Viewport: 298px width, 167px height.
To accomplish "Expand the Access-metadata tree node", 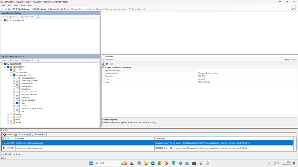I will tap(2, 21).
